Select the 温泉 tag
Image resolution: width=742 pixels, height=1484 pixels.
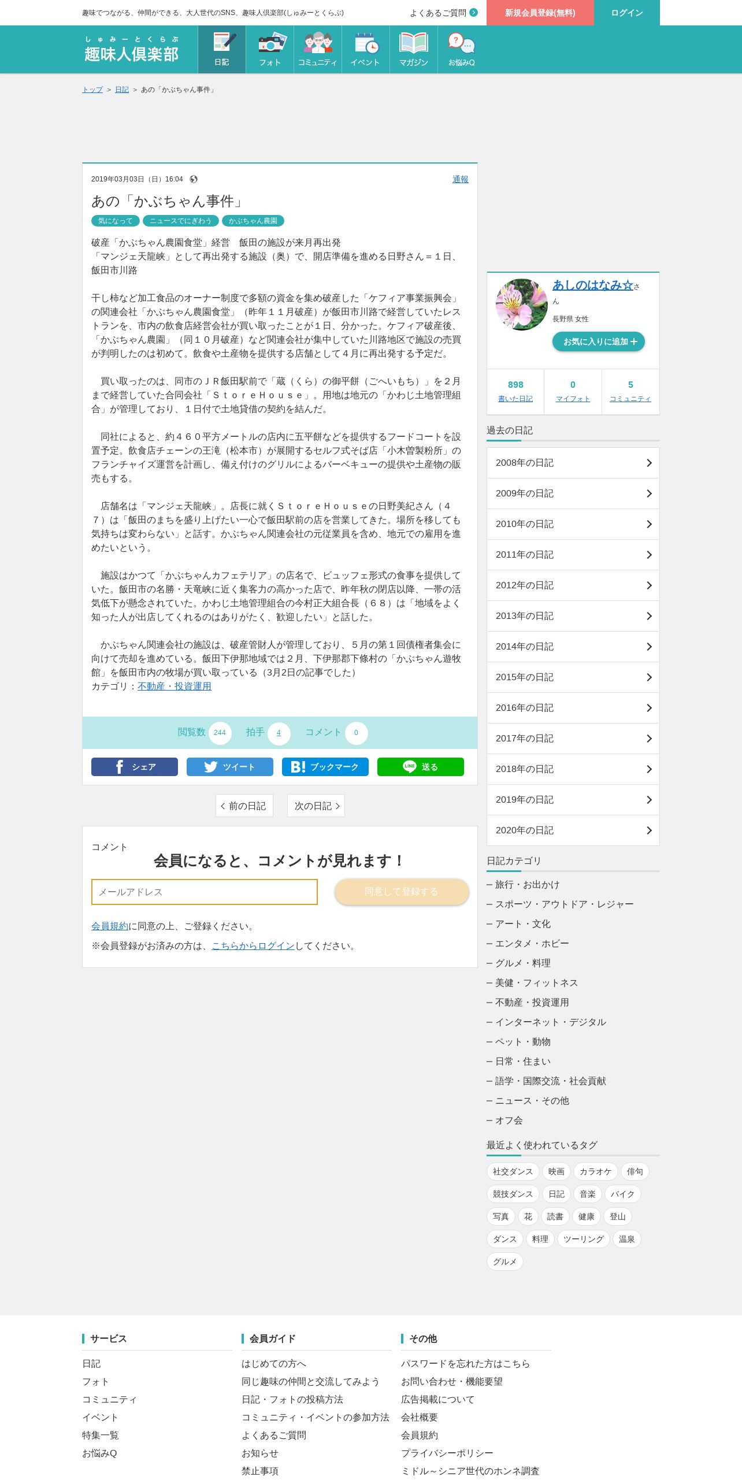627,1239
